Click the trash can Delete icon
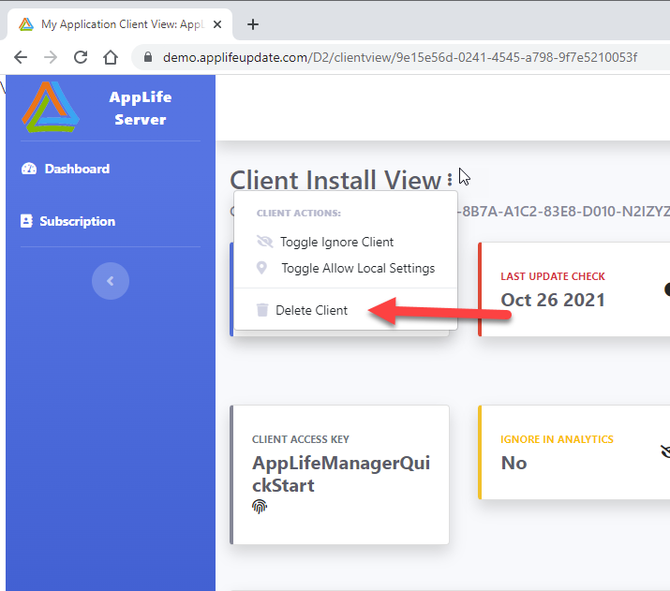670x591 pixels. (262, 310)
